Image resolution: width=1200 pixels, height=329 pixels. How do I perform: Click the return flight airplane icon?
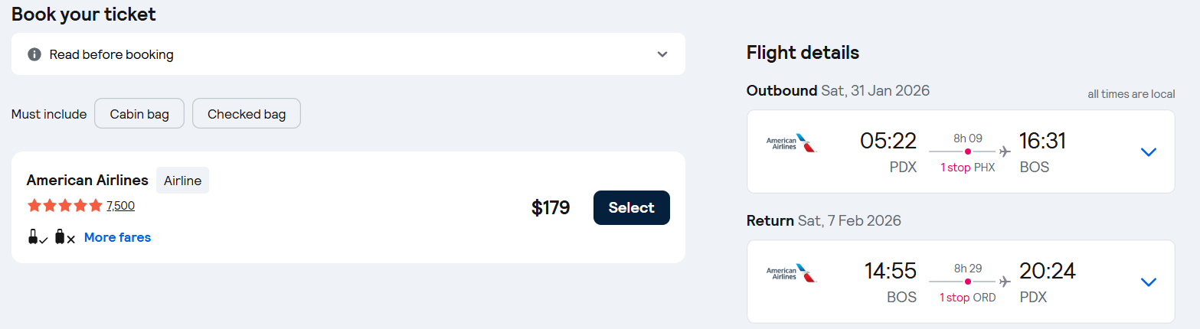pyautogui.click(x=1005, y=281)
